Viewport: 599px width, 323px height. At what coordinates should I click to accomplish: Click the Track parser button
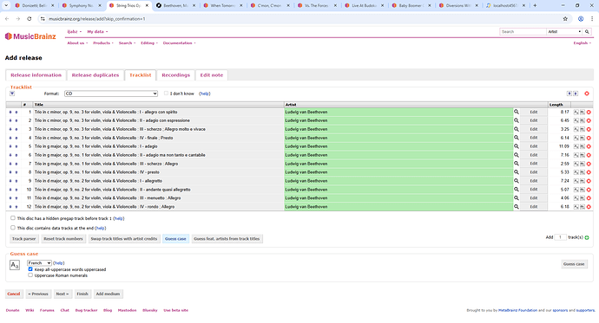23,239
